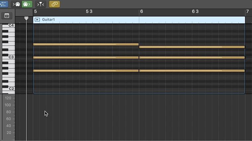The image size is (252, 141).
Task: Click the playhead handle in the ruler
Action: tap(27, 18)
